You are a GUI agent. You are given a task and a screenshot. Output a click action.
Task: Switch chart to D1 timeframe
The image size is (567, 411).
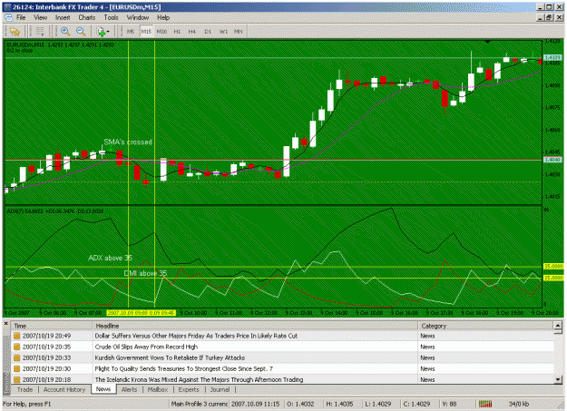coord(208,32)
